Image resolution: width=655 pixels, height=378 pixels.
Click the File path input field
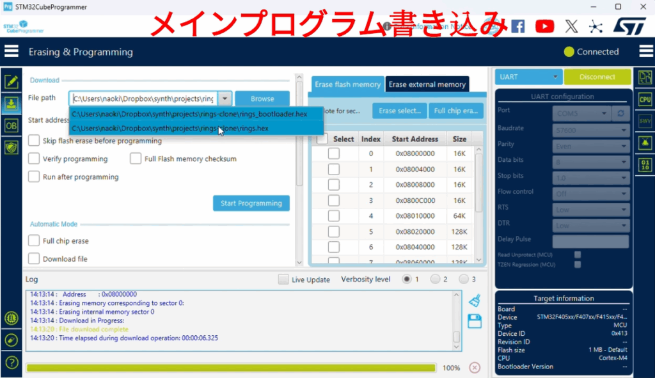pos(143,98)
